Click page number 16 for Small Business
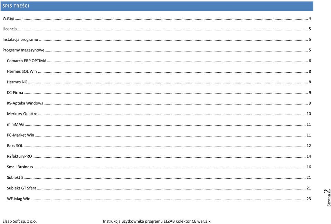This screenshot has width=331, height=224. click(x=309, y=167)
